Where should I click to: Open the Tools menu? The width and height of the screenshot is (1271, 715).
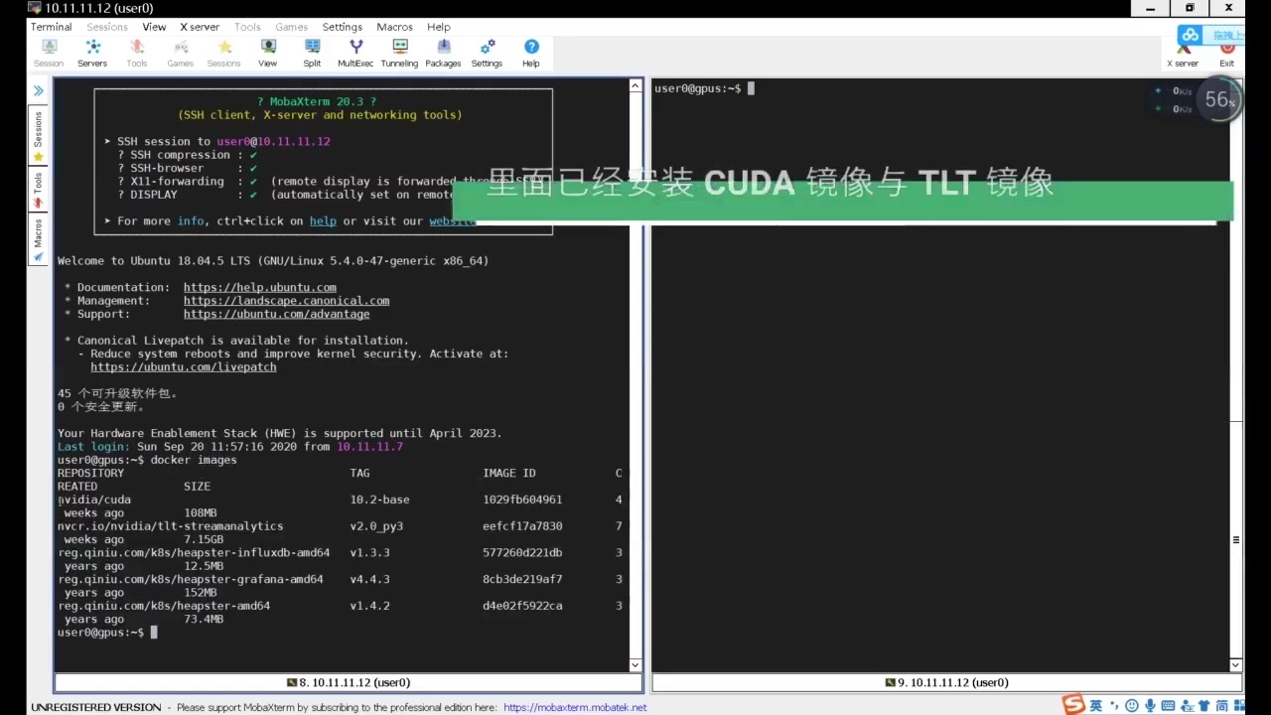tap(247, 27)
